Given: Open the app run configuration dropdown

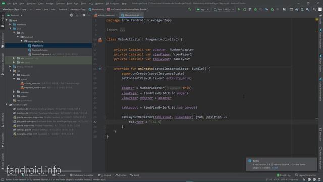Looking at the screenshot, I should click(203, 9).
